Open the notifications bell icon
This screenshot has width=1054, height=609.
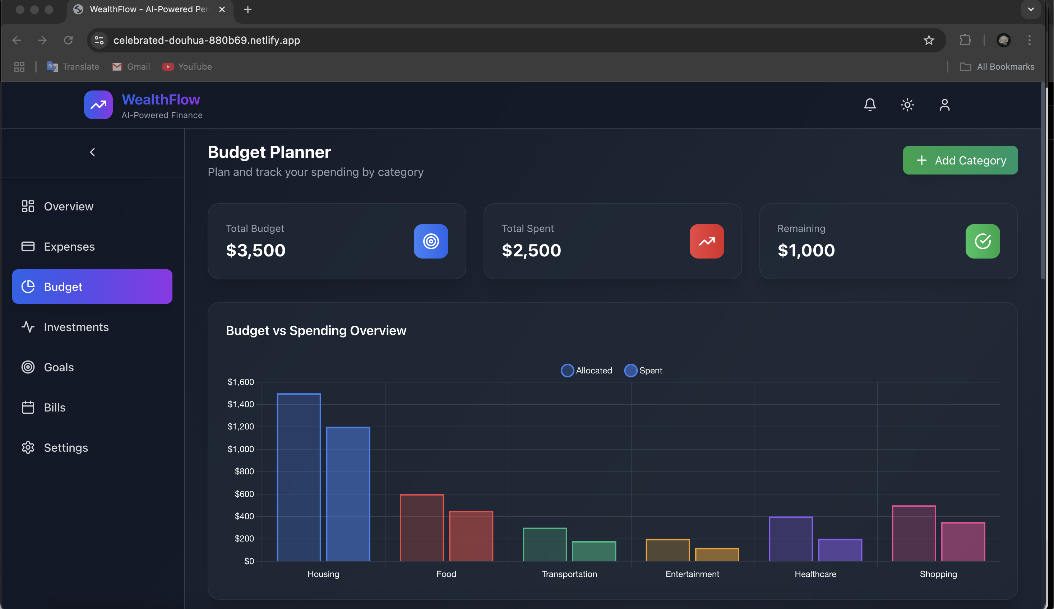coord(870,104)
